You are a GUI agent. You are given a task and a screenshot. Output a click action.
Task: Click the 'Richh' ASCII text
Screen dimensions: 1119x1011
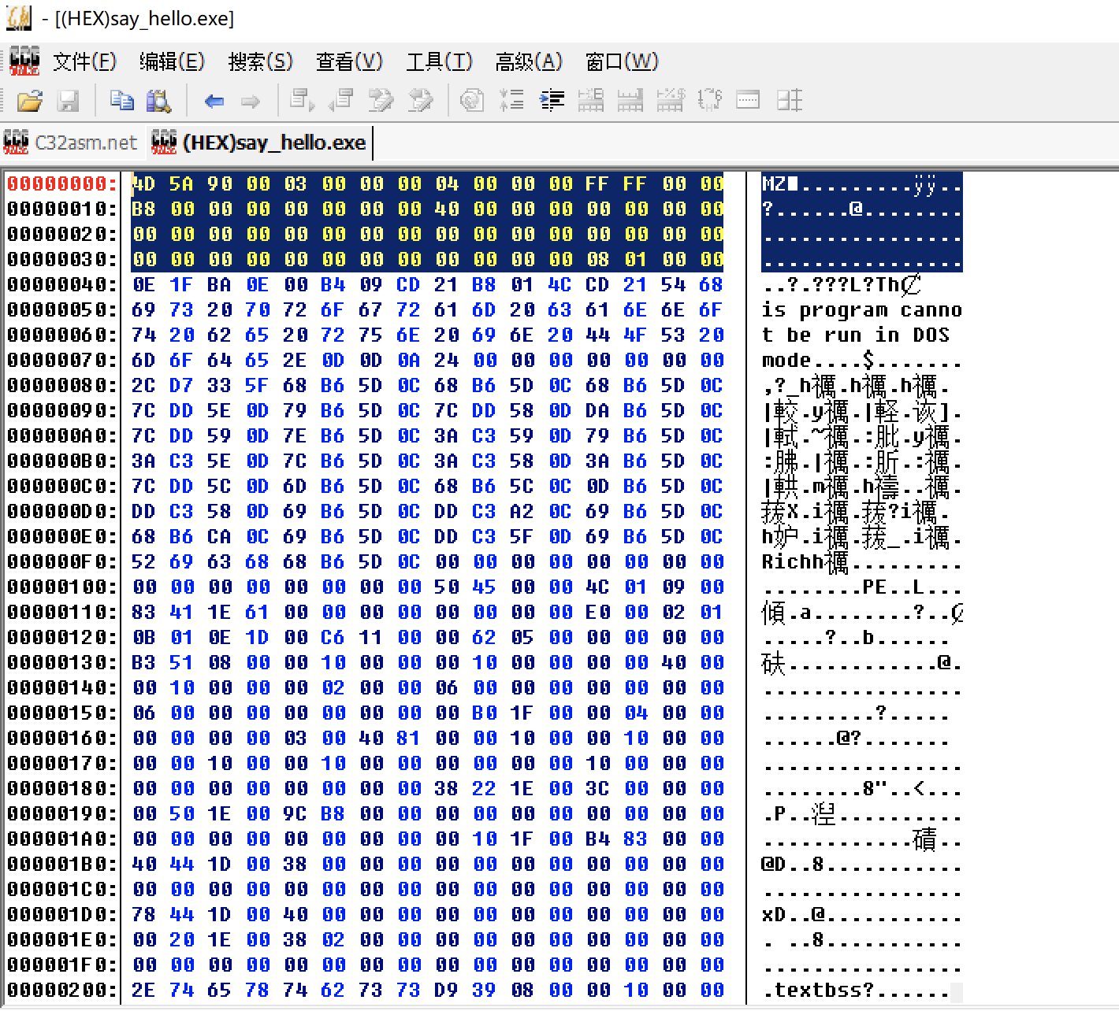[x=793, y=562]
